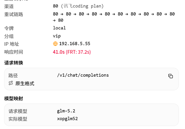
Task: Copy the /v1/chat/completions path
Action: pyautogui.click(x=171, y=76)
